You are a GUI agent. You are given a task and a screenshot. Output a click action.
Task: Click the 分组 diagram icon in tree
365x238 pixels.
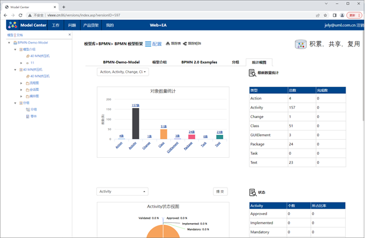(28, 109)
